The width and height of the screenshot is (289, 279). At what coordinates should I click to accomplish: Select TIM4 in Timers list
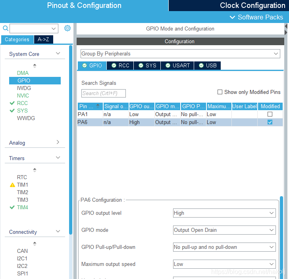(23, 207)
